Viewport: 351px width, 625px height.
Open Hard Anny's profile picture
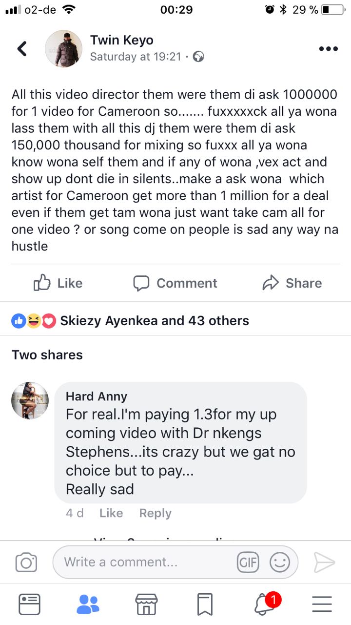pyautogui.click(x=30, y=400)
